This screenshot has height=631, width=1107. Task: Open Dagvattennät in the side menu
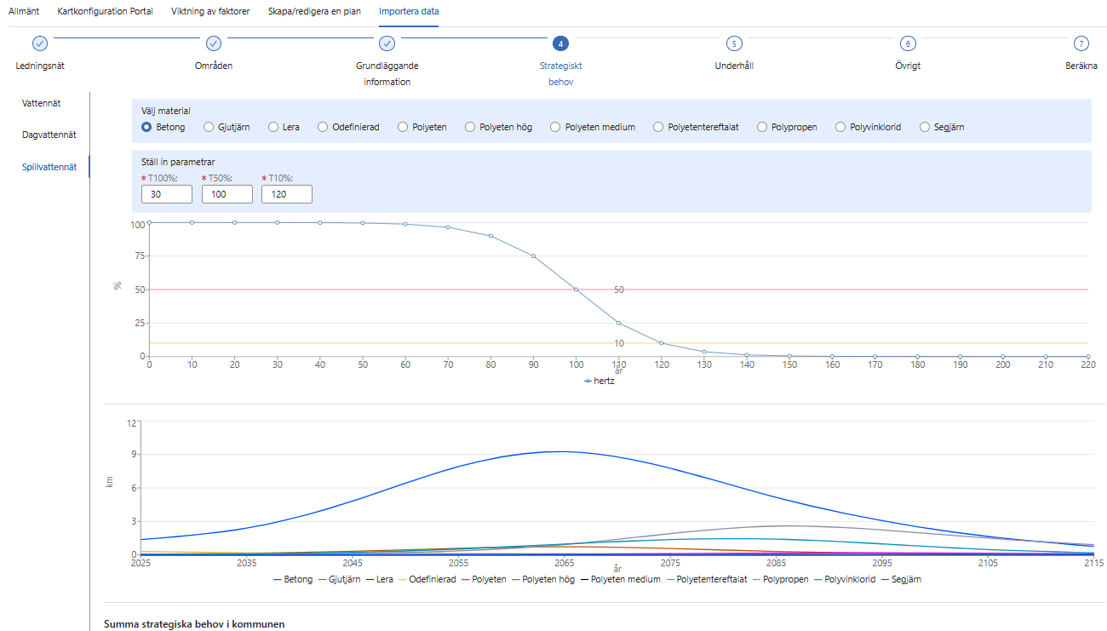pyautogui.click(x=49, y=135)
